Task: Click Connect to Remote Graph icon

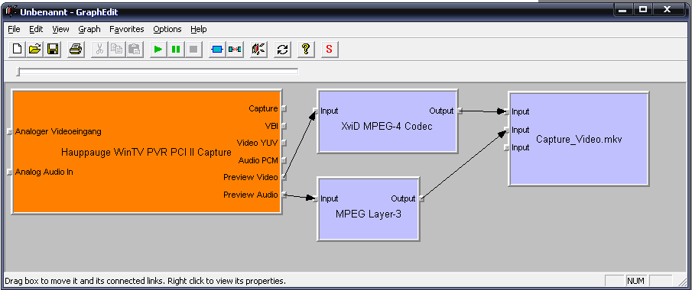Action: point(258,49)
